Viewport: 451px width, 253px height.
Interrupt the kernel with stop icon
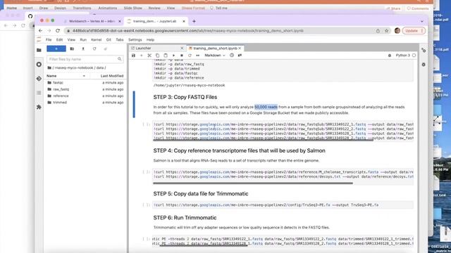(x=182, y=56)
